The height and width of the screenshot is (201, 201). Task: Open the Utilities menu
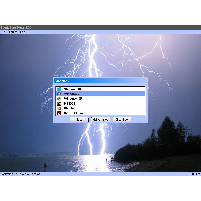[13, 32]
